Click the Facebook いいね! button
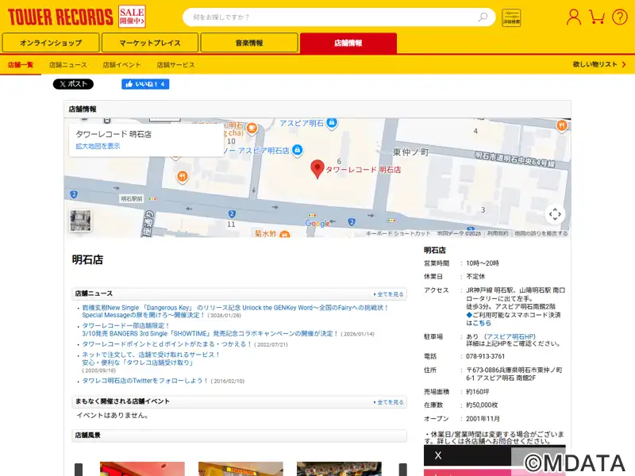635x476 pixels. tap(145, 84)
